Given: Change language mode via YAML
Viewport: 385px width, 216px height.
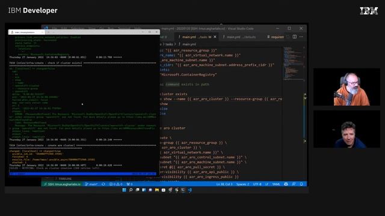Looking at the screenshot, I should 276,184.
